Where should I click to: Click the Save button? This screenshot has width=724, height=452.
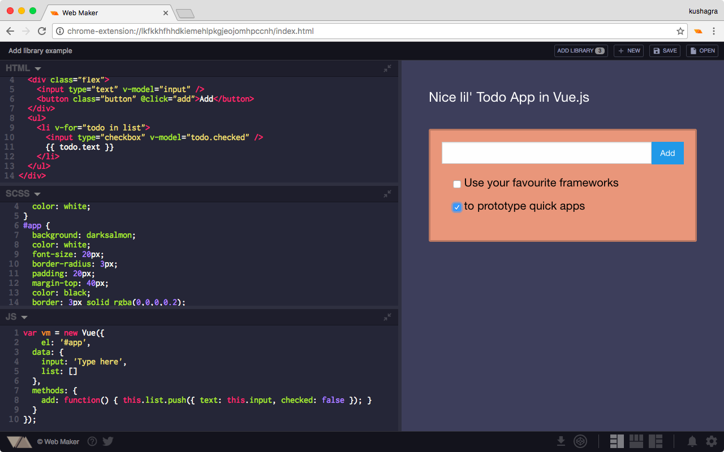click(665, 51)
